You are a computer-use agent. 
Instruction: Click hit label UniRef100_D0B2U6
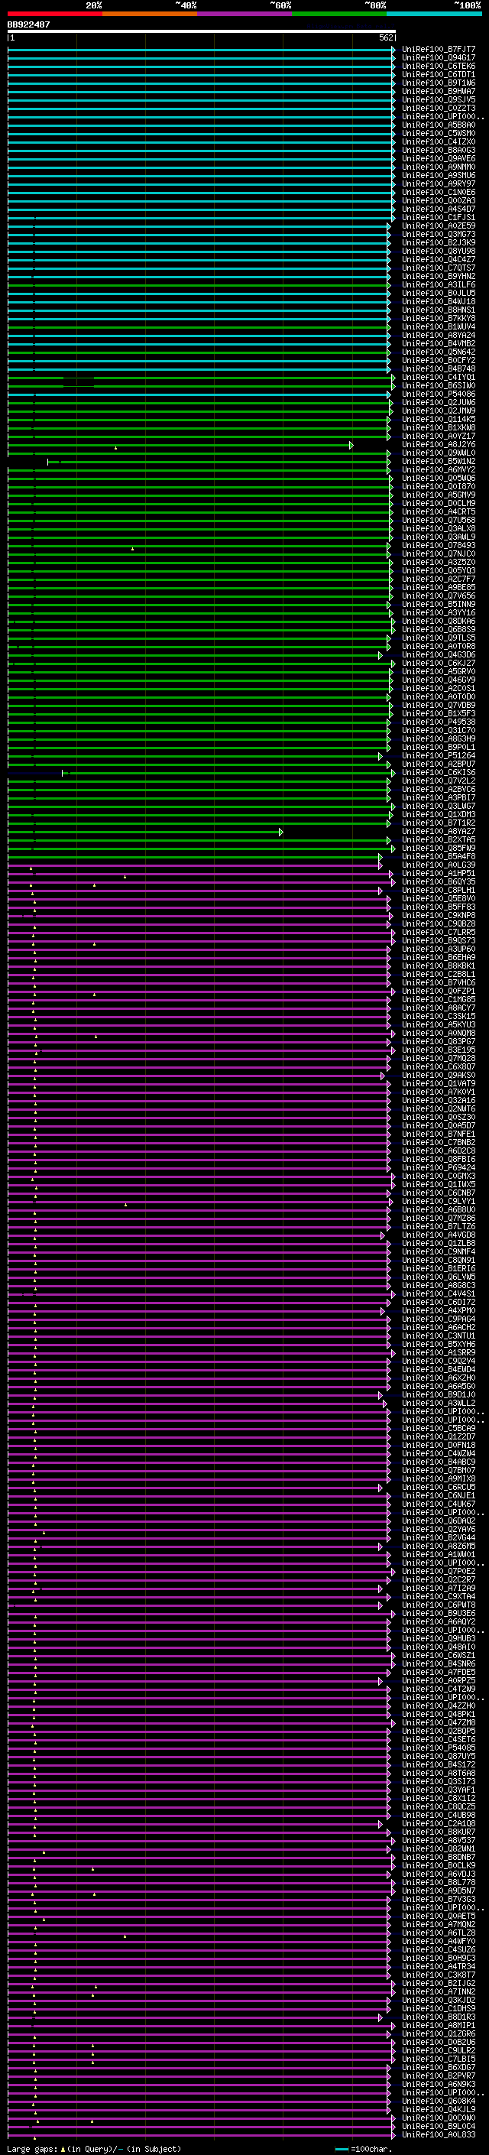coord(439,2042)
